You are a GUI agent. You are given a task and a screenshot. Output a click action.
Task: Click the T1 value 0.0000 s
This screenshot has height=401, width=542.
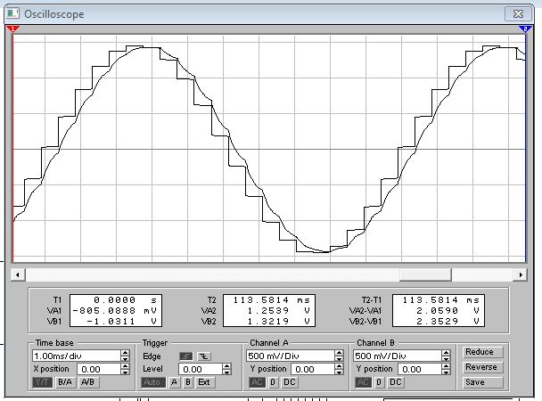[125, 299]
